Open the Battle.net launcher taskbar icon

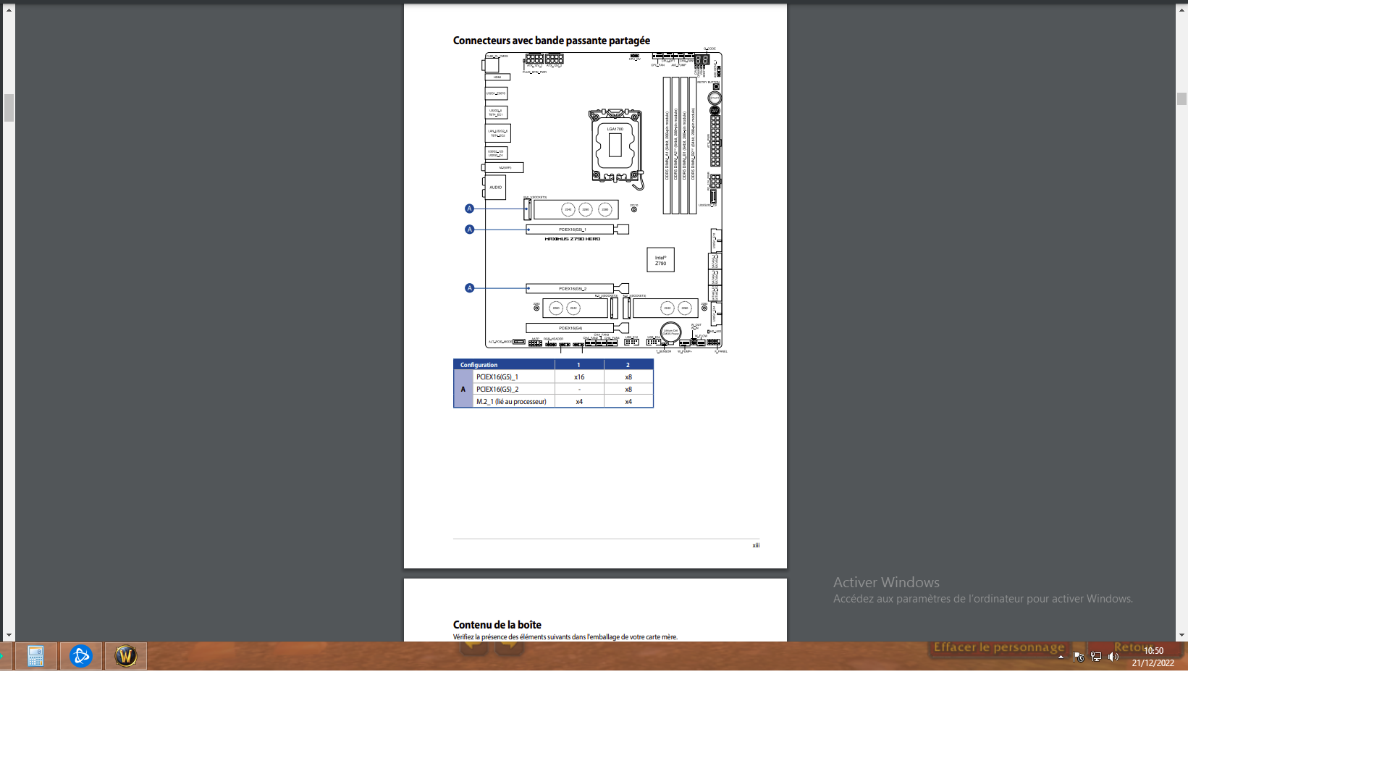pos(81,656)
